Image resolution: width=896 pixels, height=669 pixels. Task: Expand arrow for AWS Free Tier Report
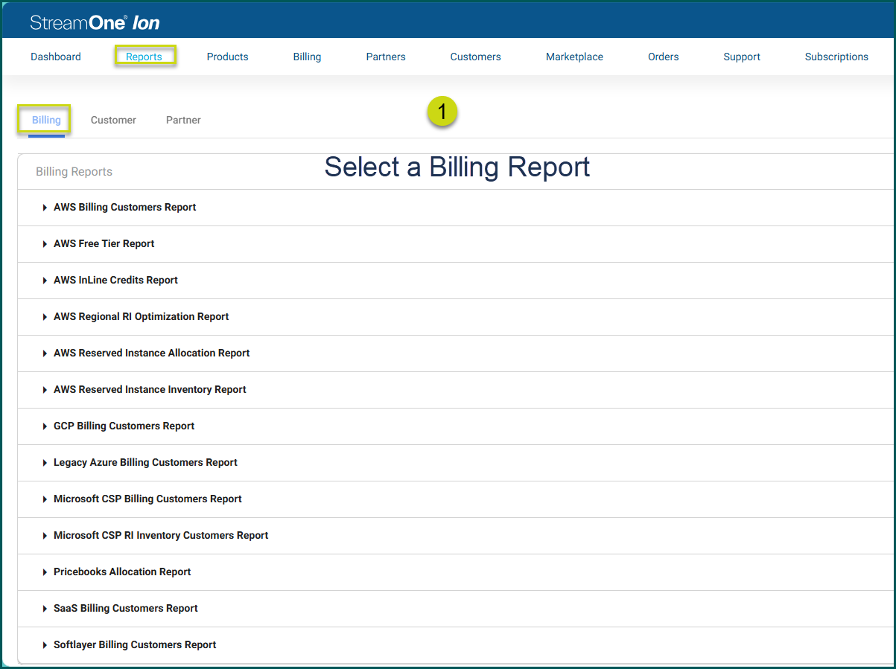[45, 244]
